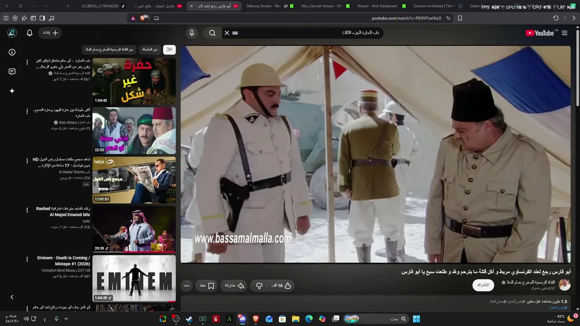Screen dimensions: 580x326
Task: Click the video player to pause
Action: pos(376,154)
